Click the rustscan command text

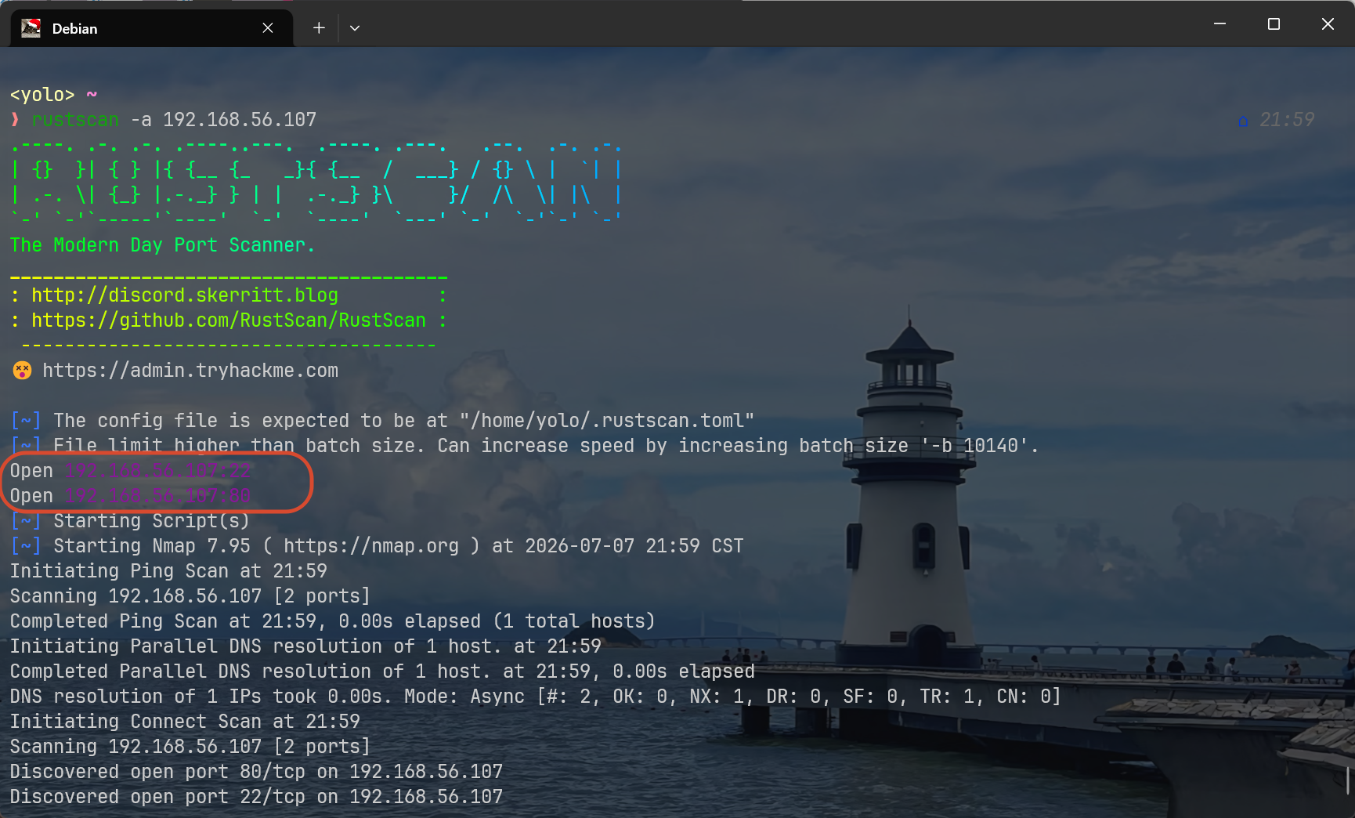pyautogui.click(x=75, y=120)
